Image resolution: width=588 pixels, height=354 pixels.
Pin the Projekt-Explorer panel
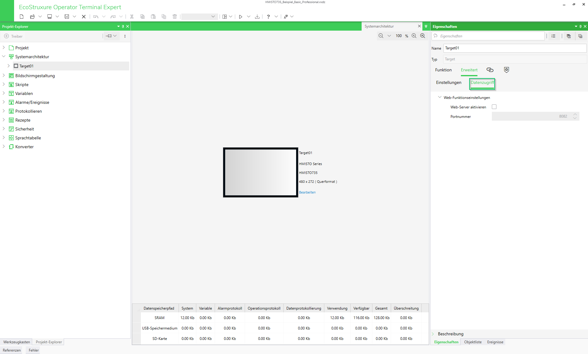[123, 26]
